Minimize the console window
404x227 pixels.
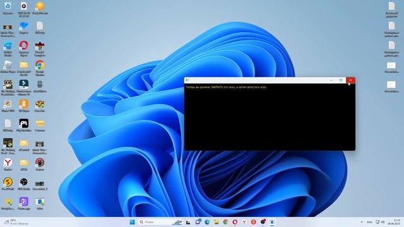coord(331,80)
